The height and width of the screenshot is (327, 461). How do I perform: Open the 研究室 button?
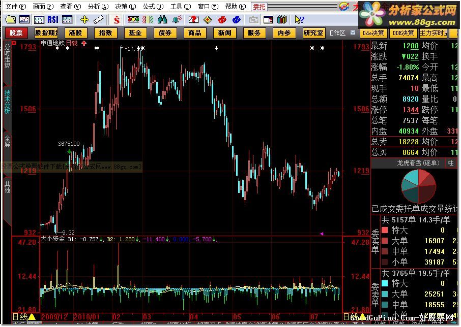[x=314, y=33]
